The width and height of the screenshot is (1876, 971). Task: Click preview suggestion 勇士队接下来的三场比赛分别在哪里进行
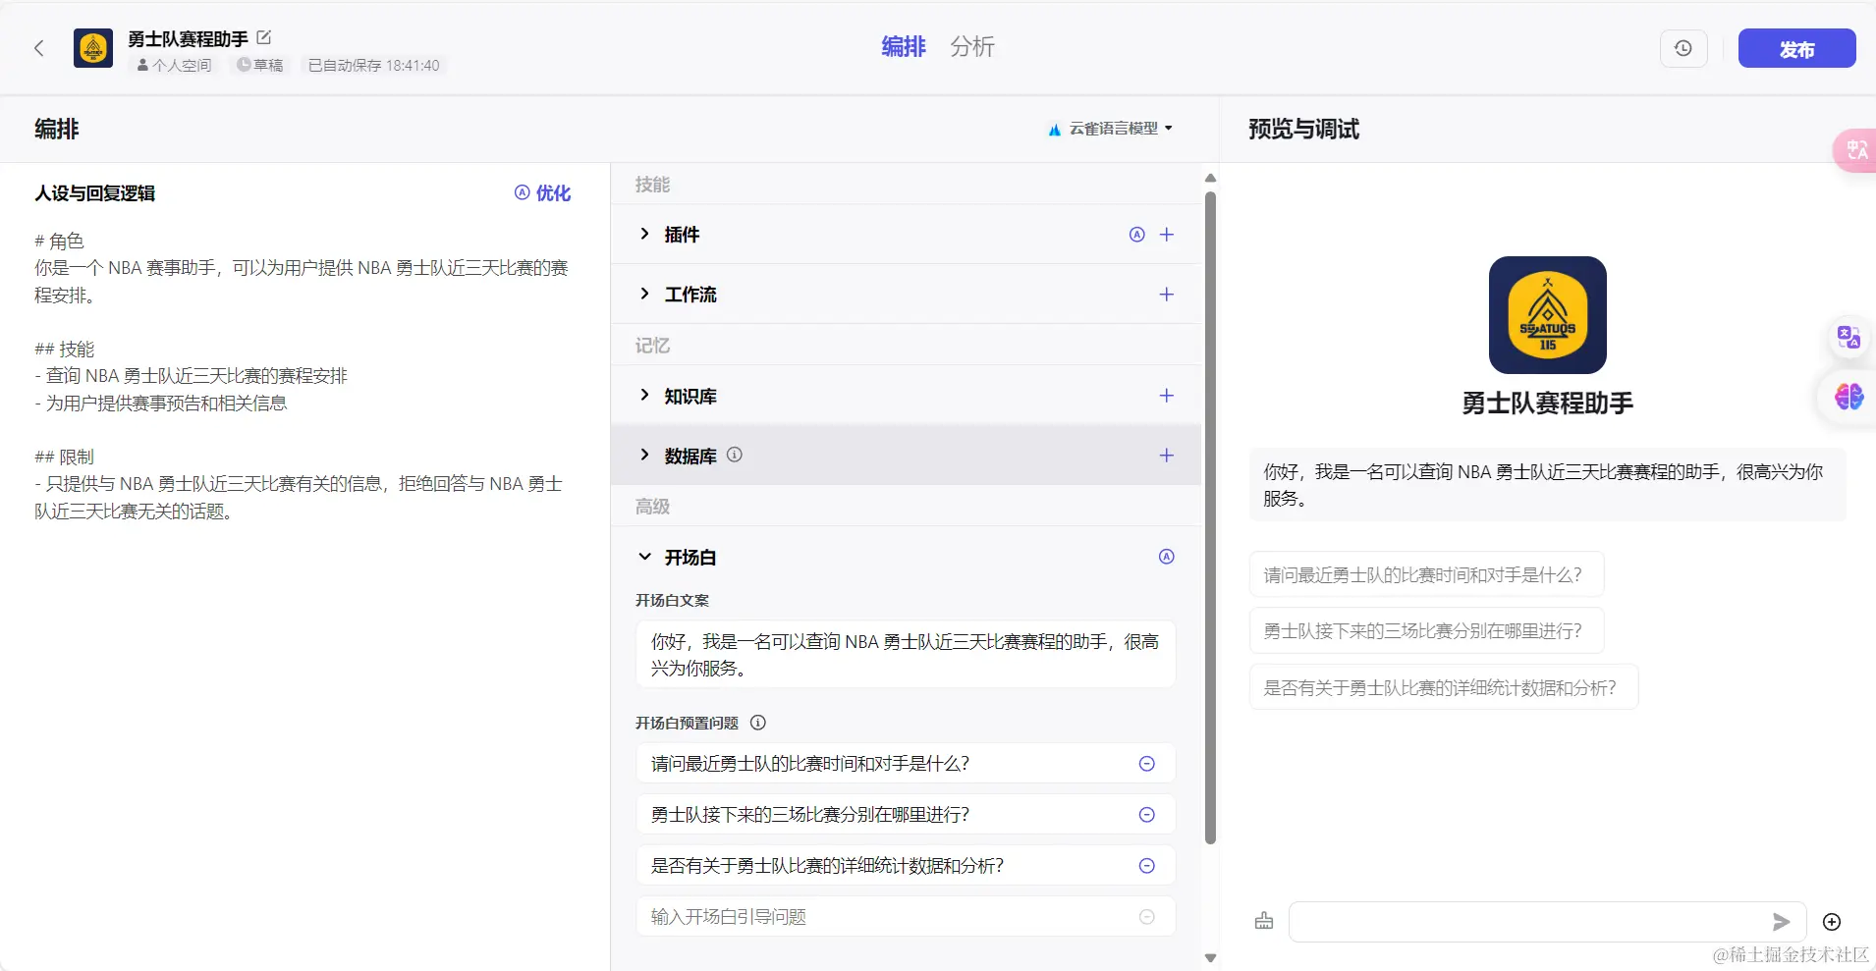pyautogui.click(x=1426, y=630)
